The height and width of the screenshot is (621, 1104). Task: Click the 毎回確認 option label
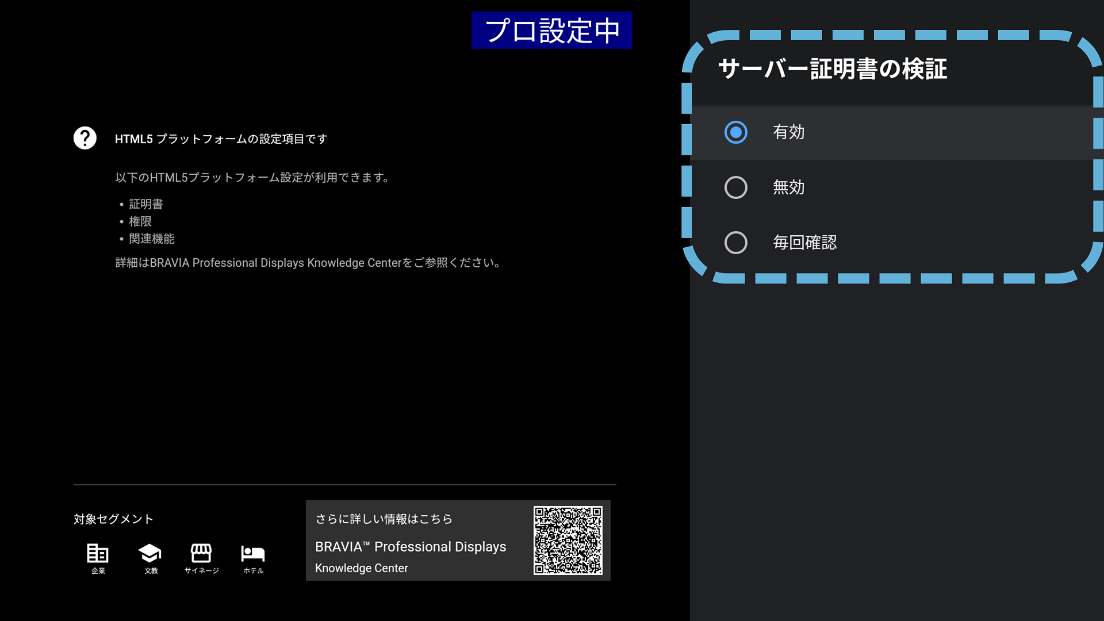[804, 243]
